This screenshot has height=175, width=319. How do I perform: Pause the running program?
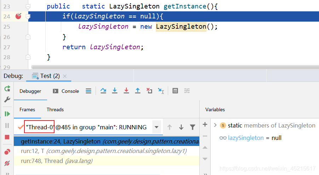pyautogui.click(x=7, y=125)
